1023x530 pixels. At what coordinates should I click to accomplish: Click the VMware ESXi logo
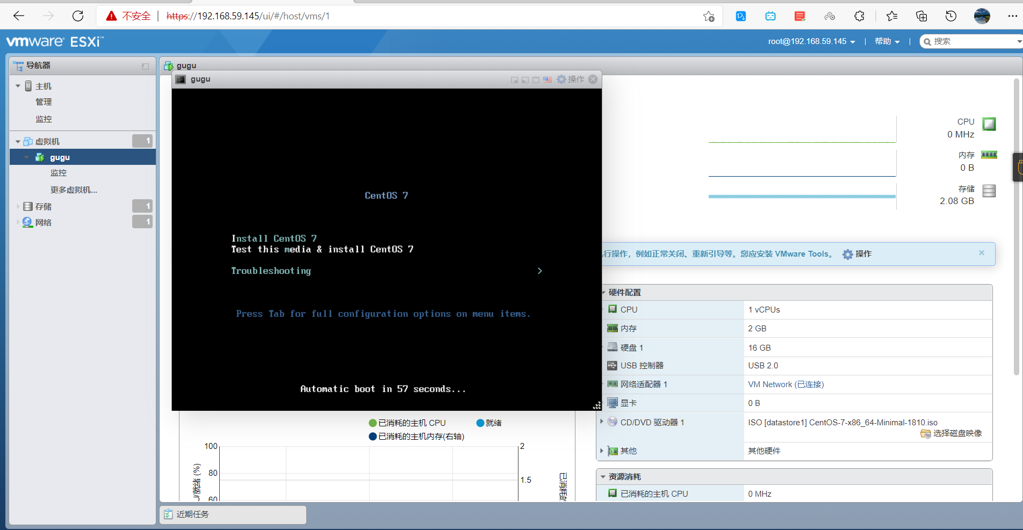coord(55,41)
